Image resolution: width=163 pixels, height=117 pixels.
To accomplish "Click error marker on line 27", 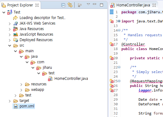I will tap(112, 90).
